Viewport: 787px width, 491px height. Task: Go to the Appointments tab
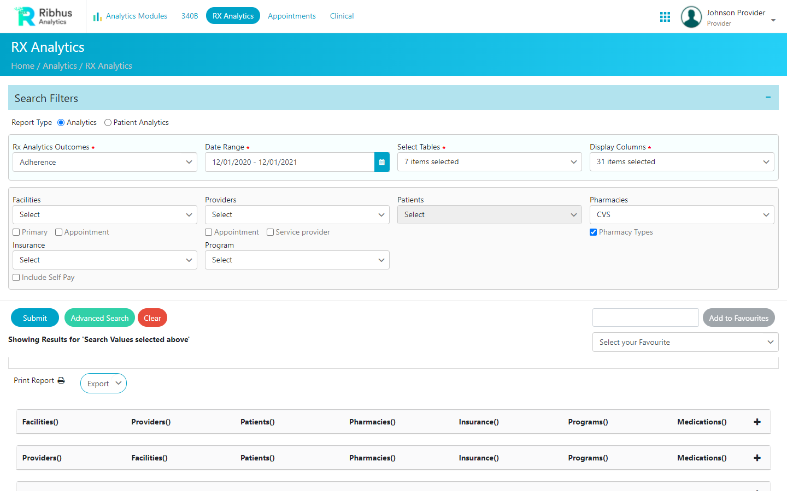291,16
